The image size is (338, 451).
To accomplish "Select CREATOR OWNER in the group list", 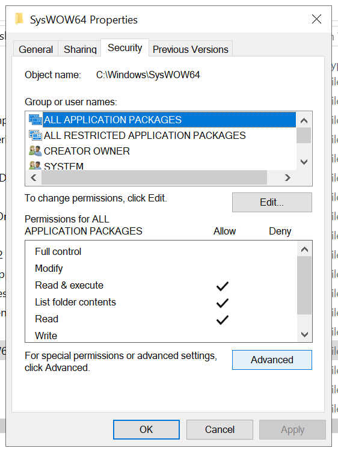I will coord(87,151).
